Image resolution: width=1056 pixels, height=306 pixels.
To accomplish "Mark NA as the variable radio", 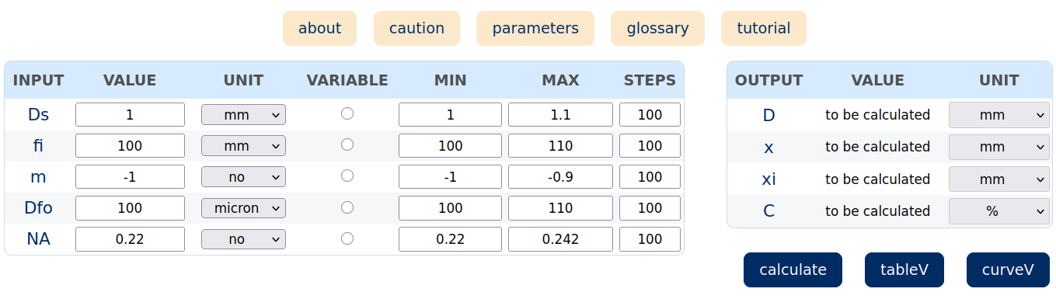I will coord(347,238).
